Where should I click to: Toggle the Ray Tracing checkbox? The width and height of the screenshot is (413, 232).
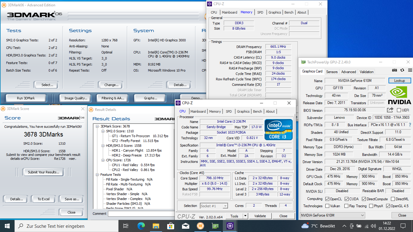coord(346,206)
